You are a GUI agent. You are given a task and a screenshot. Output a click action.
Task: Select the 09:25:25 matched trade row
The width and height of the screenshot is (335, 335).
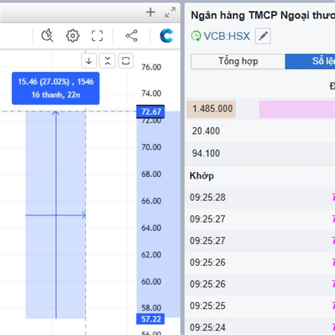click(260, 306)
